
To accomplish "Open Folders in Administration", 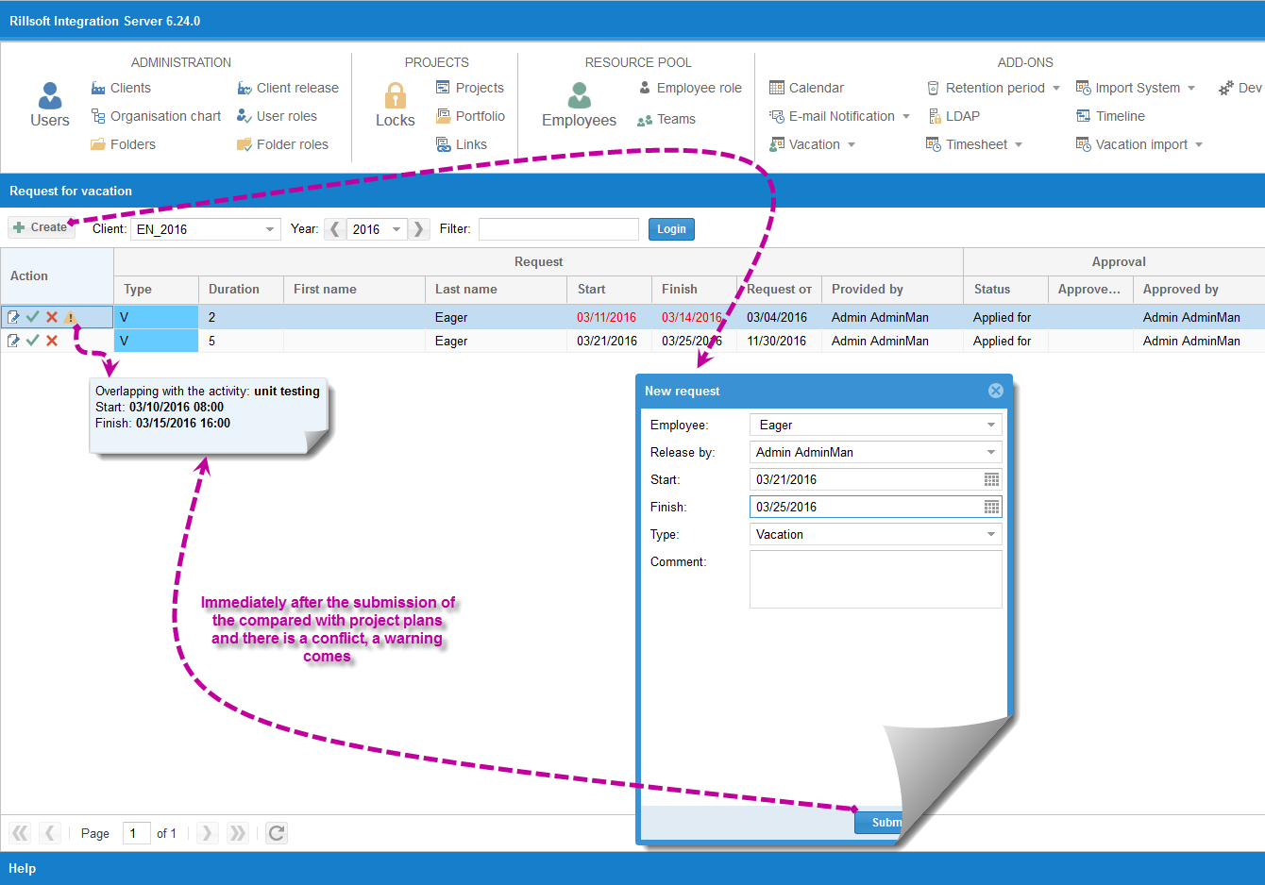I will [123, 144].
